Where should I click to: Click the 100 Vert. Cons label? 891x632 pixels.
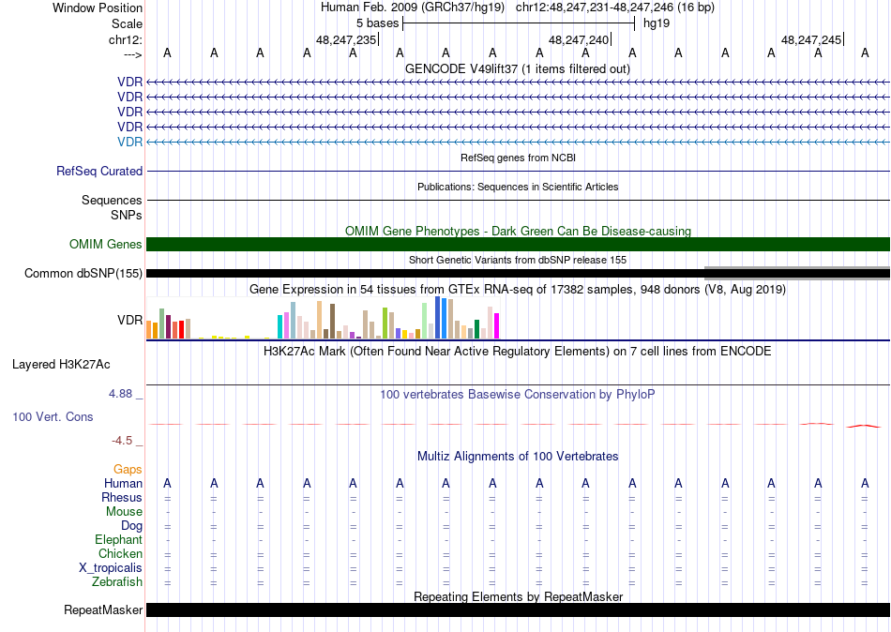click(x=53, y=416)
